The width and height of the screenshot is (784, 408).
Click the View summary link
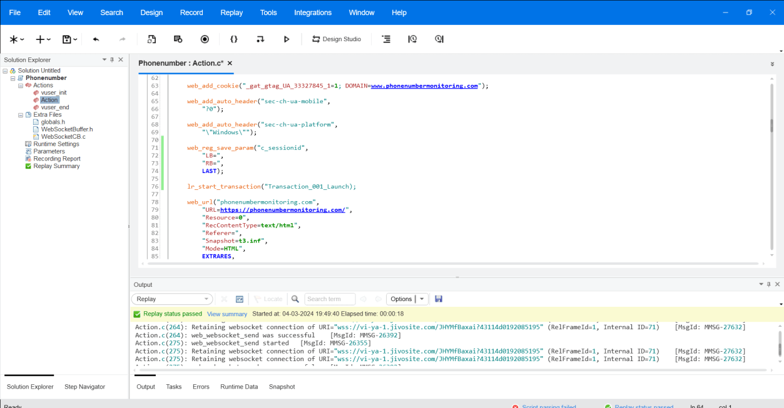227,314
